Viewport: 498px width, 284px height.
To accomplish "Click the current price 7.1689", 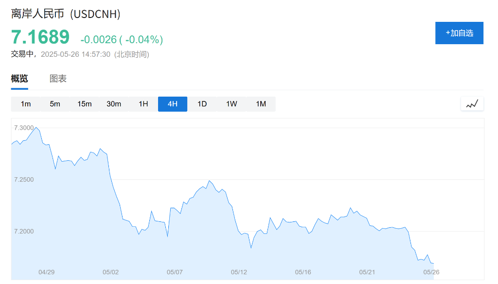I will coord(40,37).
